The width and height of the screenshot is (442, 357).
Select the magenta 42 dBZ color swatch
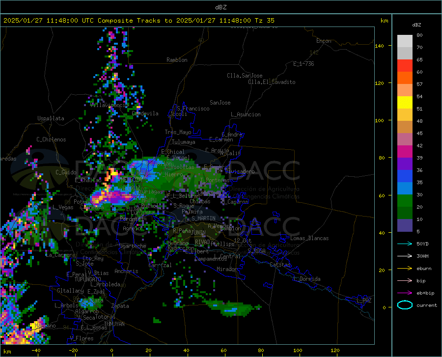click(x=405, y=151)
